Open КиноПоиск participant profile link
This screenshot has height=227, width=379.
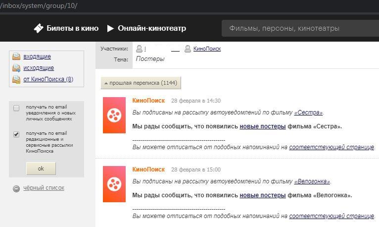coord(207,49)
